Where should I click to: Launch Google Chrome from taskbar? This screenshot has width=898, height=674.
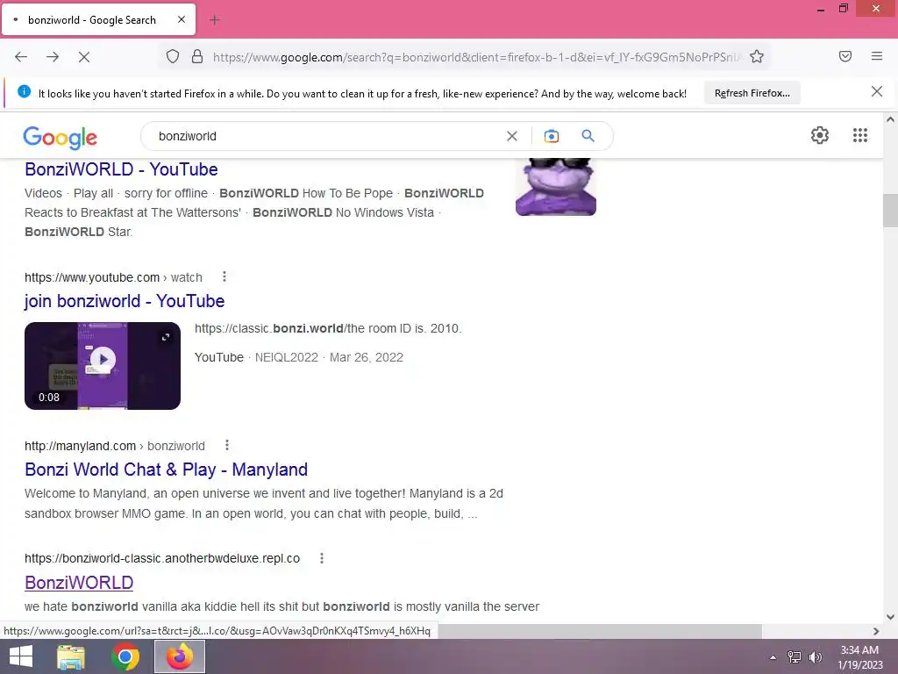point(125,656)
